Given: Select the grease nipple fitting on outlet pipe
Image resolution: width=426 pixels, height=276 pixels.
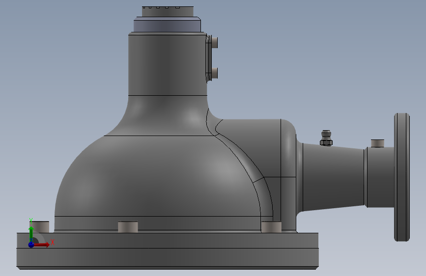Looking at the screenshot, I should 326,138.
